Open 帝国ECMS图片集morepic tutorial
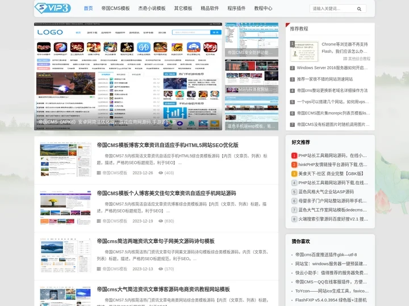409x306 pixels. 333,113
